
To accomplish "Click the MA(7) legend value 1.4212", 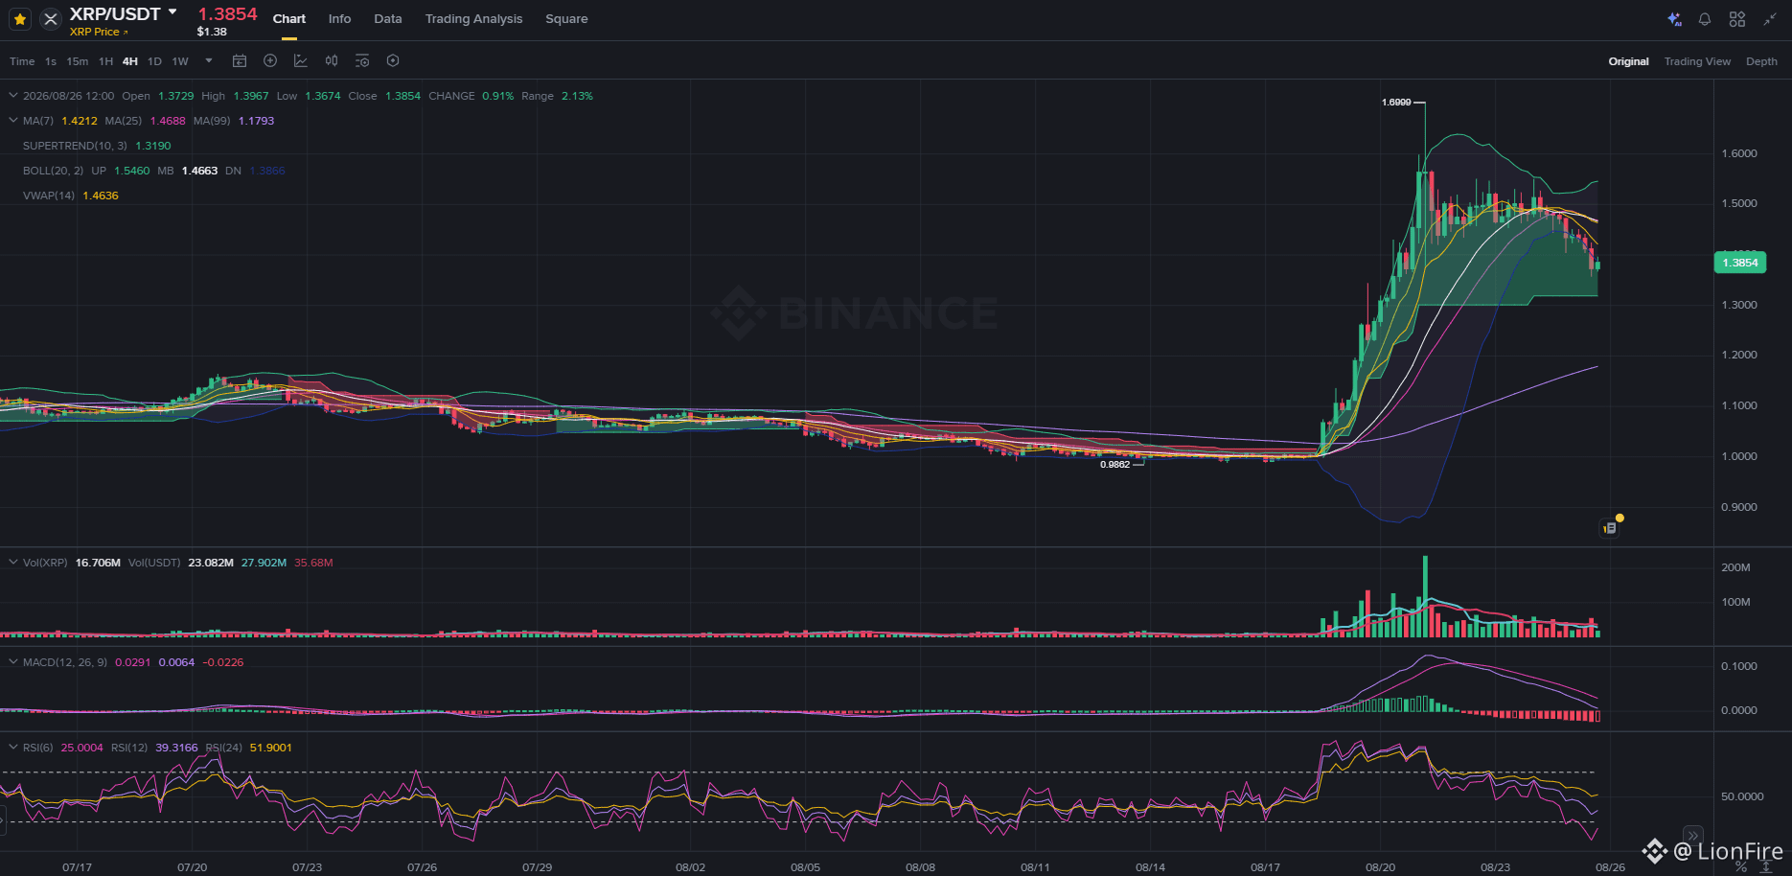I will point(80,121).
